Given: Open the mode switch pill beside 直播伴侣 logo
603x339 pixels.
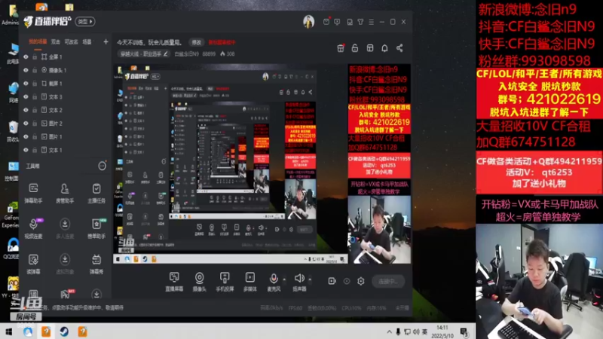Looking at the screenshot, I should (85, 22).
